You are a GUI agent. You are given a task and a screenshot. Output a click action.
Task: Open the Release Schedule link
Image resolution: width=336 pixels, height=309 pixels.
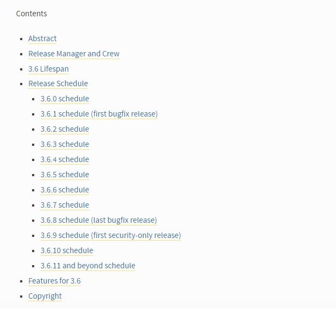pyautogui.click(x=58, y=83)
